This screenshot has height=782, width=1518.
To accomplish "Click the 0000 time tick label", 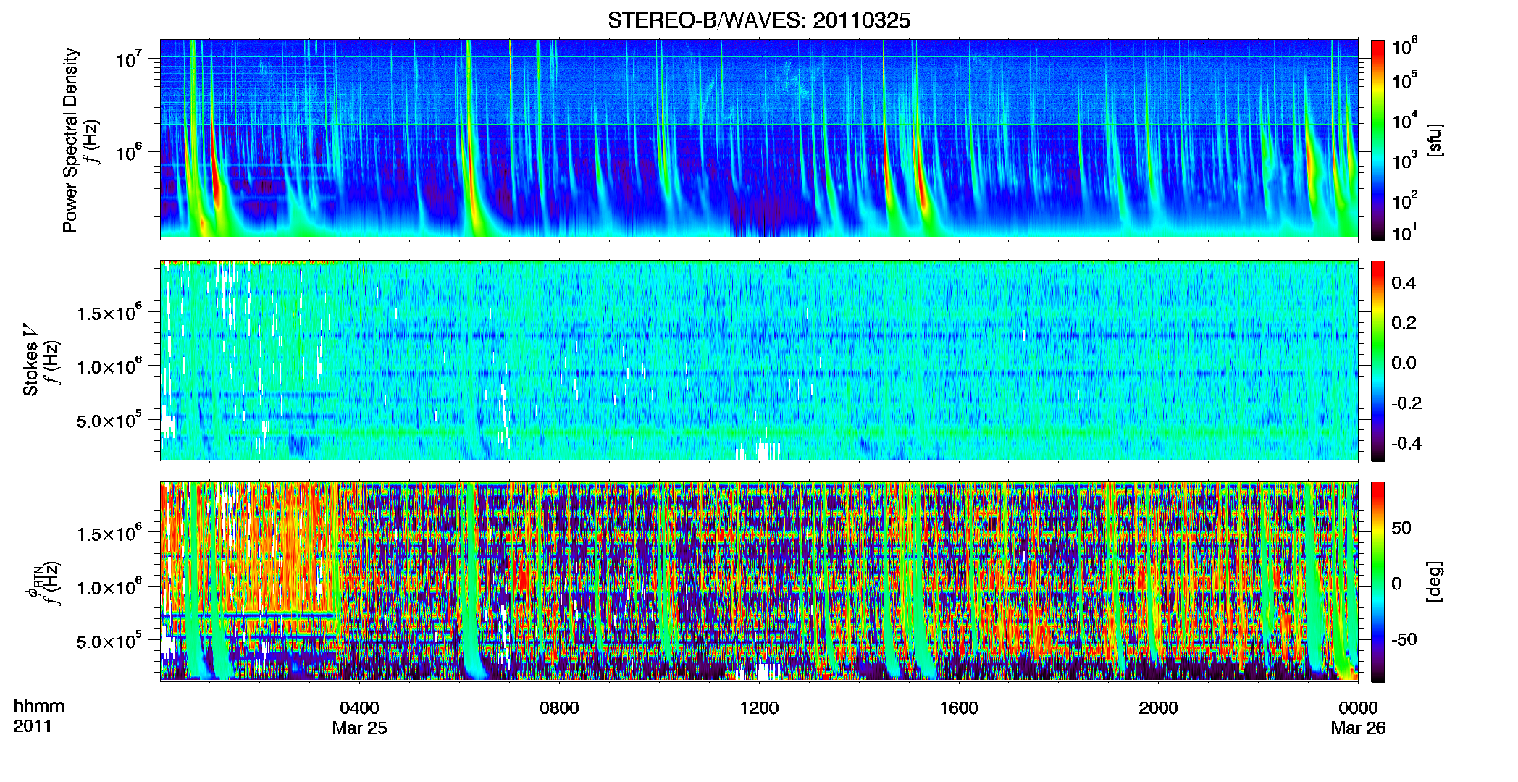I will (x=1358, y=708).
